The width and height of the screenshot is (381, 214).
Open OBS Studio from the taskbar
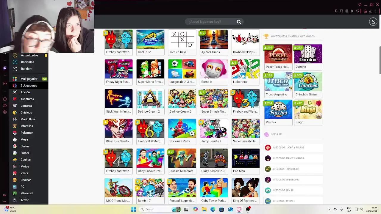pos(248,209)
